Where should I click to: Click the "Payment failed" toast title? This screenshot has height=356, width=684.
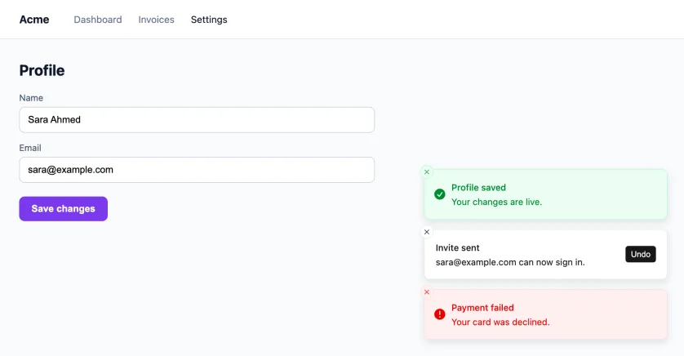click(x=482, y=308)
